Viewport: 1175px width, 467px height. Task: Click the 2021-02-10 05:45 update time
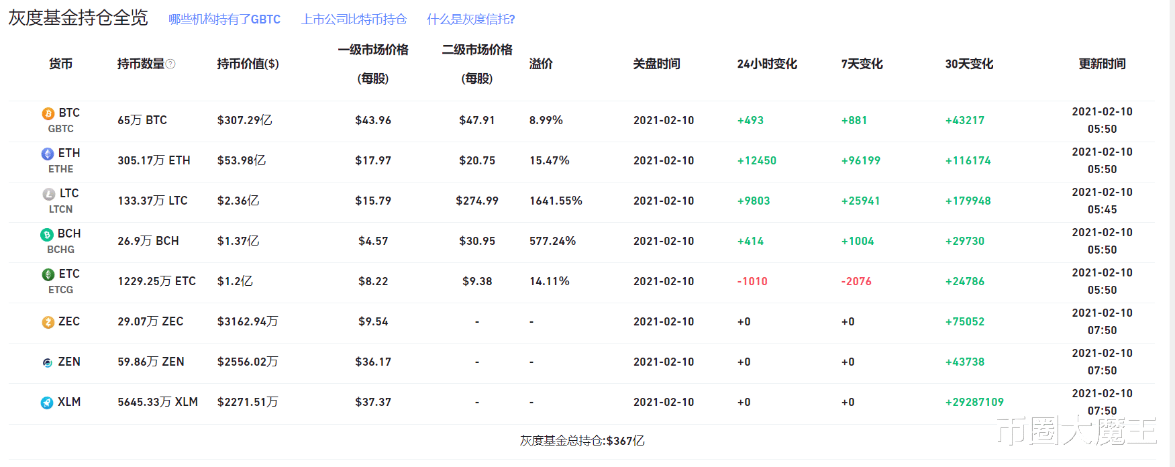click(x=1102, y=201)
